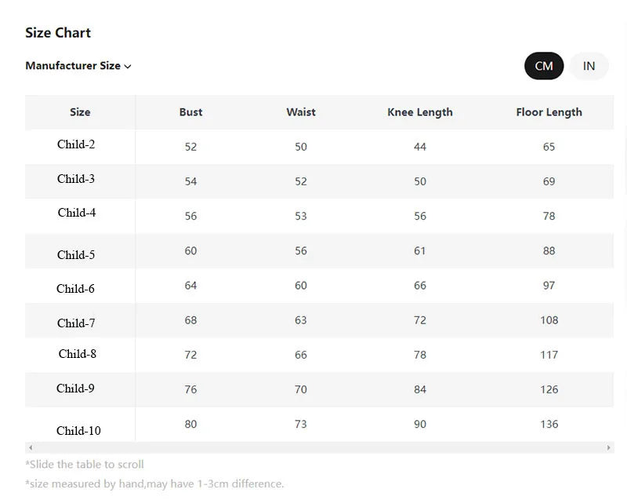Click the right scroll arrow of table

coord(608,447)
